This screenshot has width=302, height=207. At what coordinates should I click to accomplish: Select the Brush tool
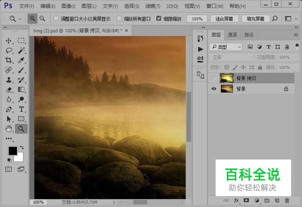[x=21, y=70]
